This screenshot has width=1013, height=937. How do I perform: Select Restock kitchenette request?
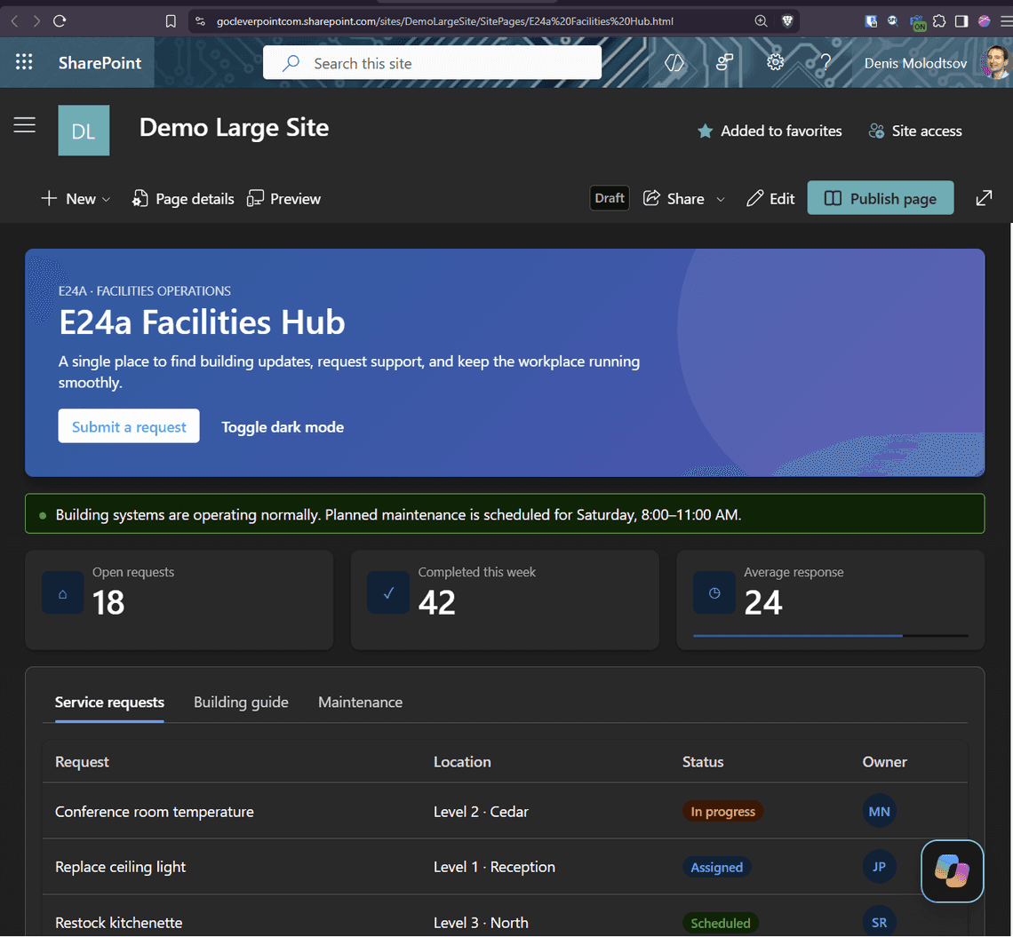[118, 923]
